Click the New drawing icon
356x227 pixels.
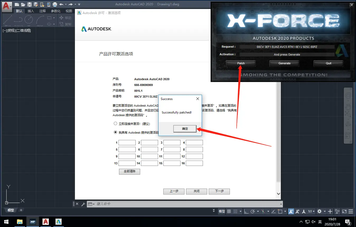[x=17, y=4]
